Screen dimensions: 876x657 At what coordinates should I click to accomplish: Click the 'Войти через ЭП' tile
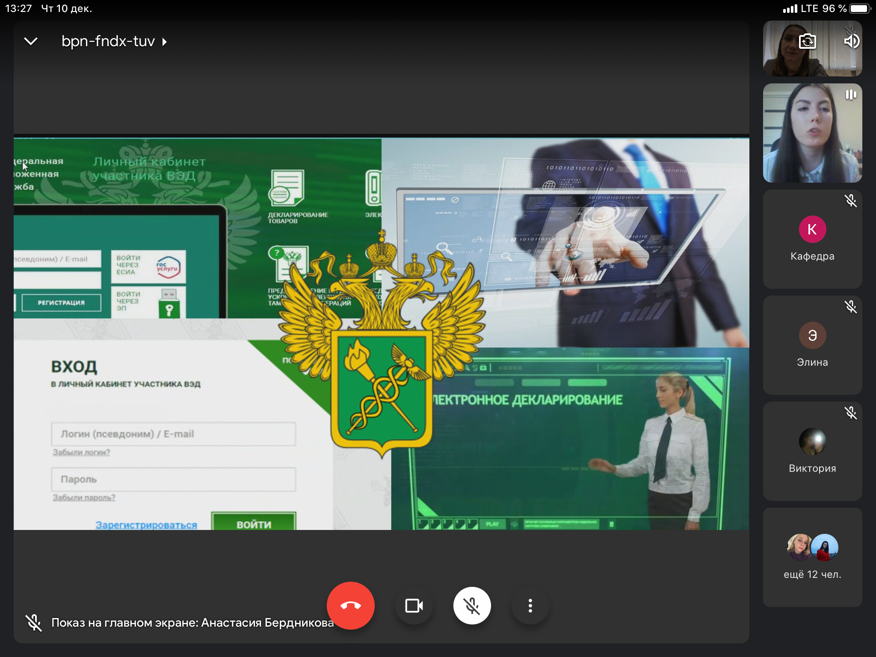[148, 302]
